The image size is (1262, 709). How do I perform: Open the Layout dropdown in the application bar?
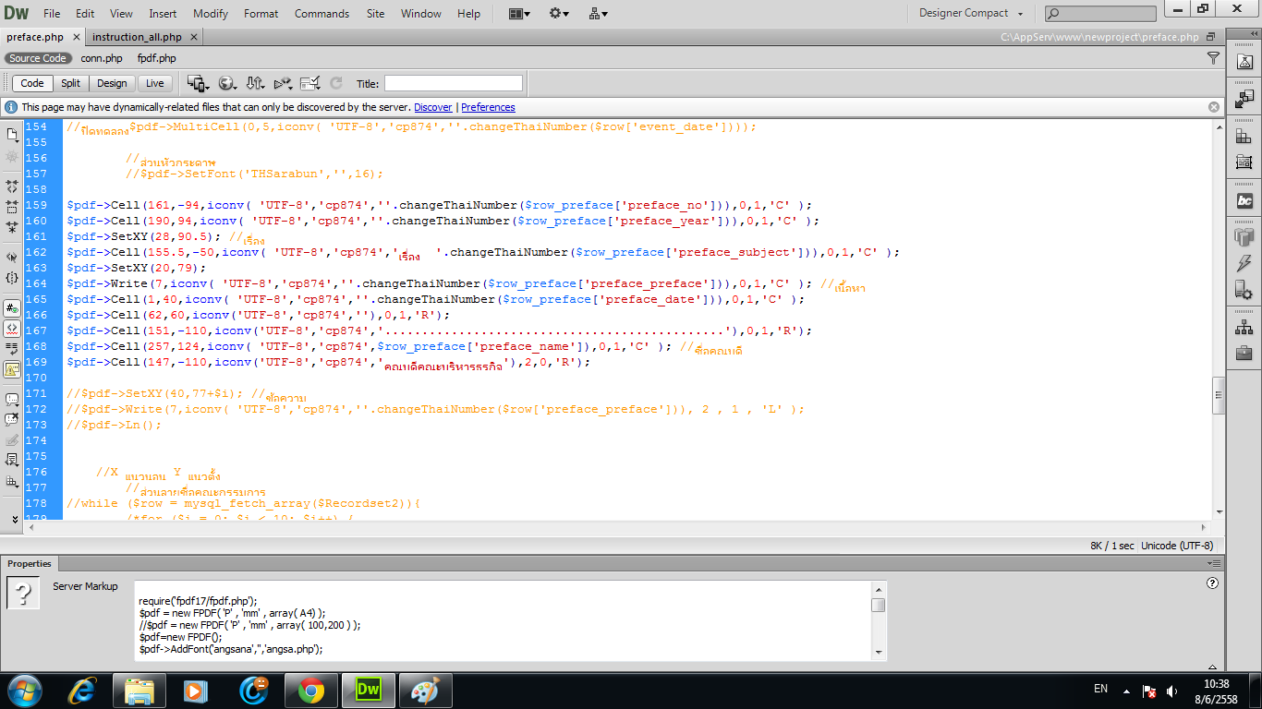click(520, 14)
